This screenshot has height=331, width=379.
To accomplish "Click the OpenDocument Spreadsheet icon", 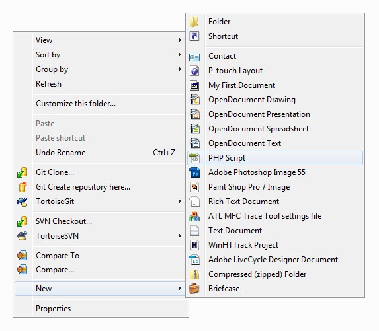I will pos(195,129).
